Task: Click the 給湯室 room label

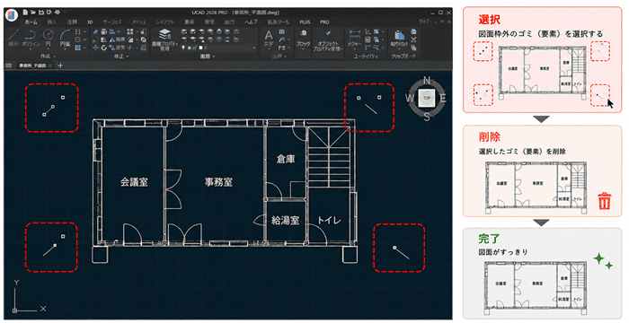Action: pos(285,220)
